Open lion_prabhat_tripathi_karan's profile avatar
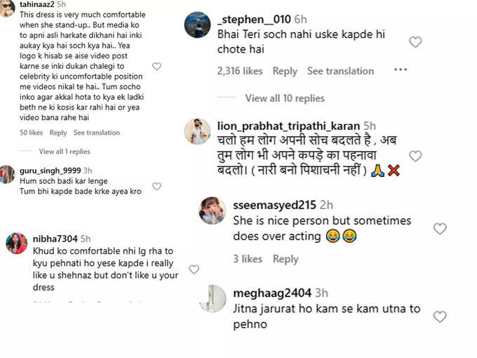 197,131
